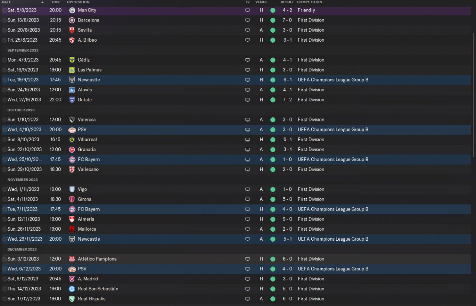The image size is (476, 306).
Task: Collapse the September 2023 section header
Action: (23, 50)
